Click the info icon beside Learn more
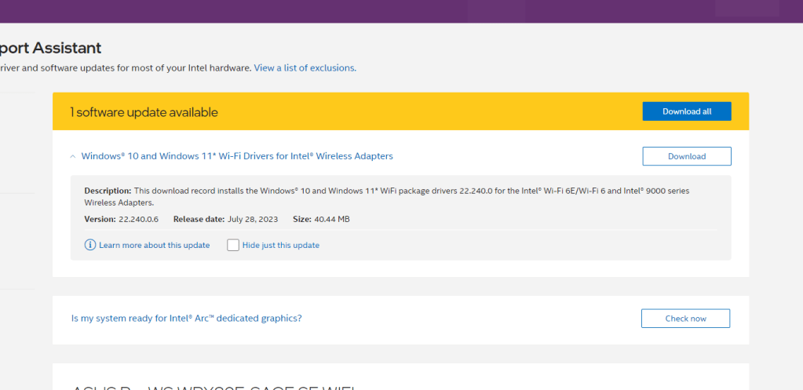Viewport: 803px width, 390px height. (90, 245)
